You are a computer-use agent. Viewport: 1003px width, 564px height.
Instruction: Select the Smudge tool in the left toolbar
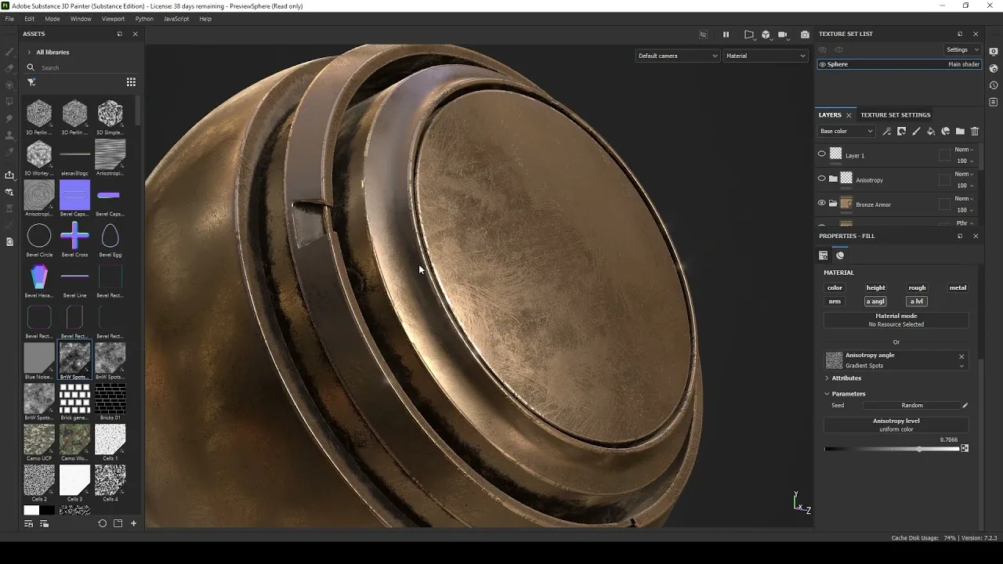pos(9,117)
